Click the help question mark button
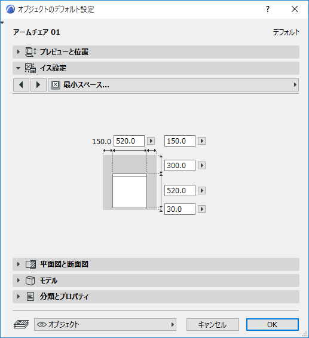Viewport: 309px width, 338px height. [x=268, y=9]
